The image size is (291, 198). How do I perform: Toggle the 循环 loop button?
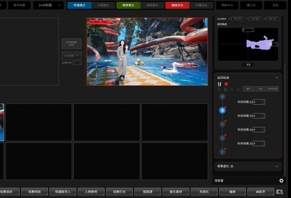pyautogui.click(x=248, y=89)
